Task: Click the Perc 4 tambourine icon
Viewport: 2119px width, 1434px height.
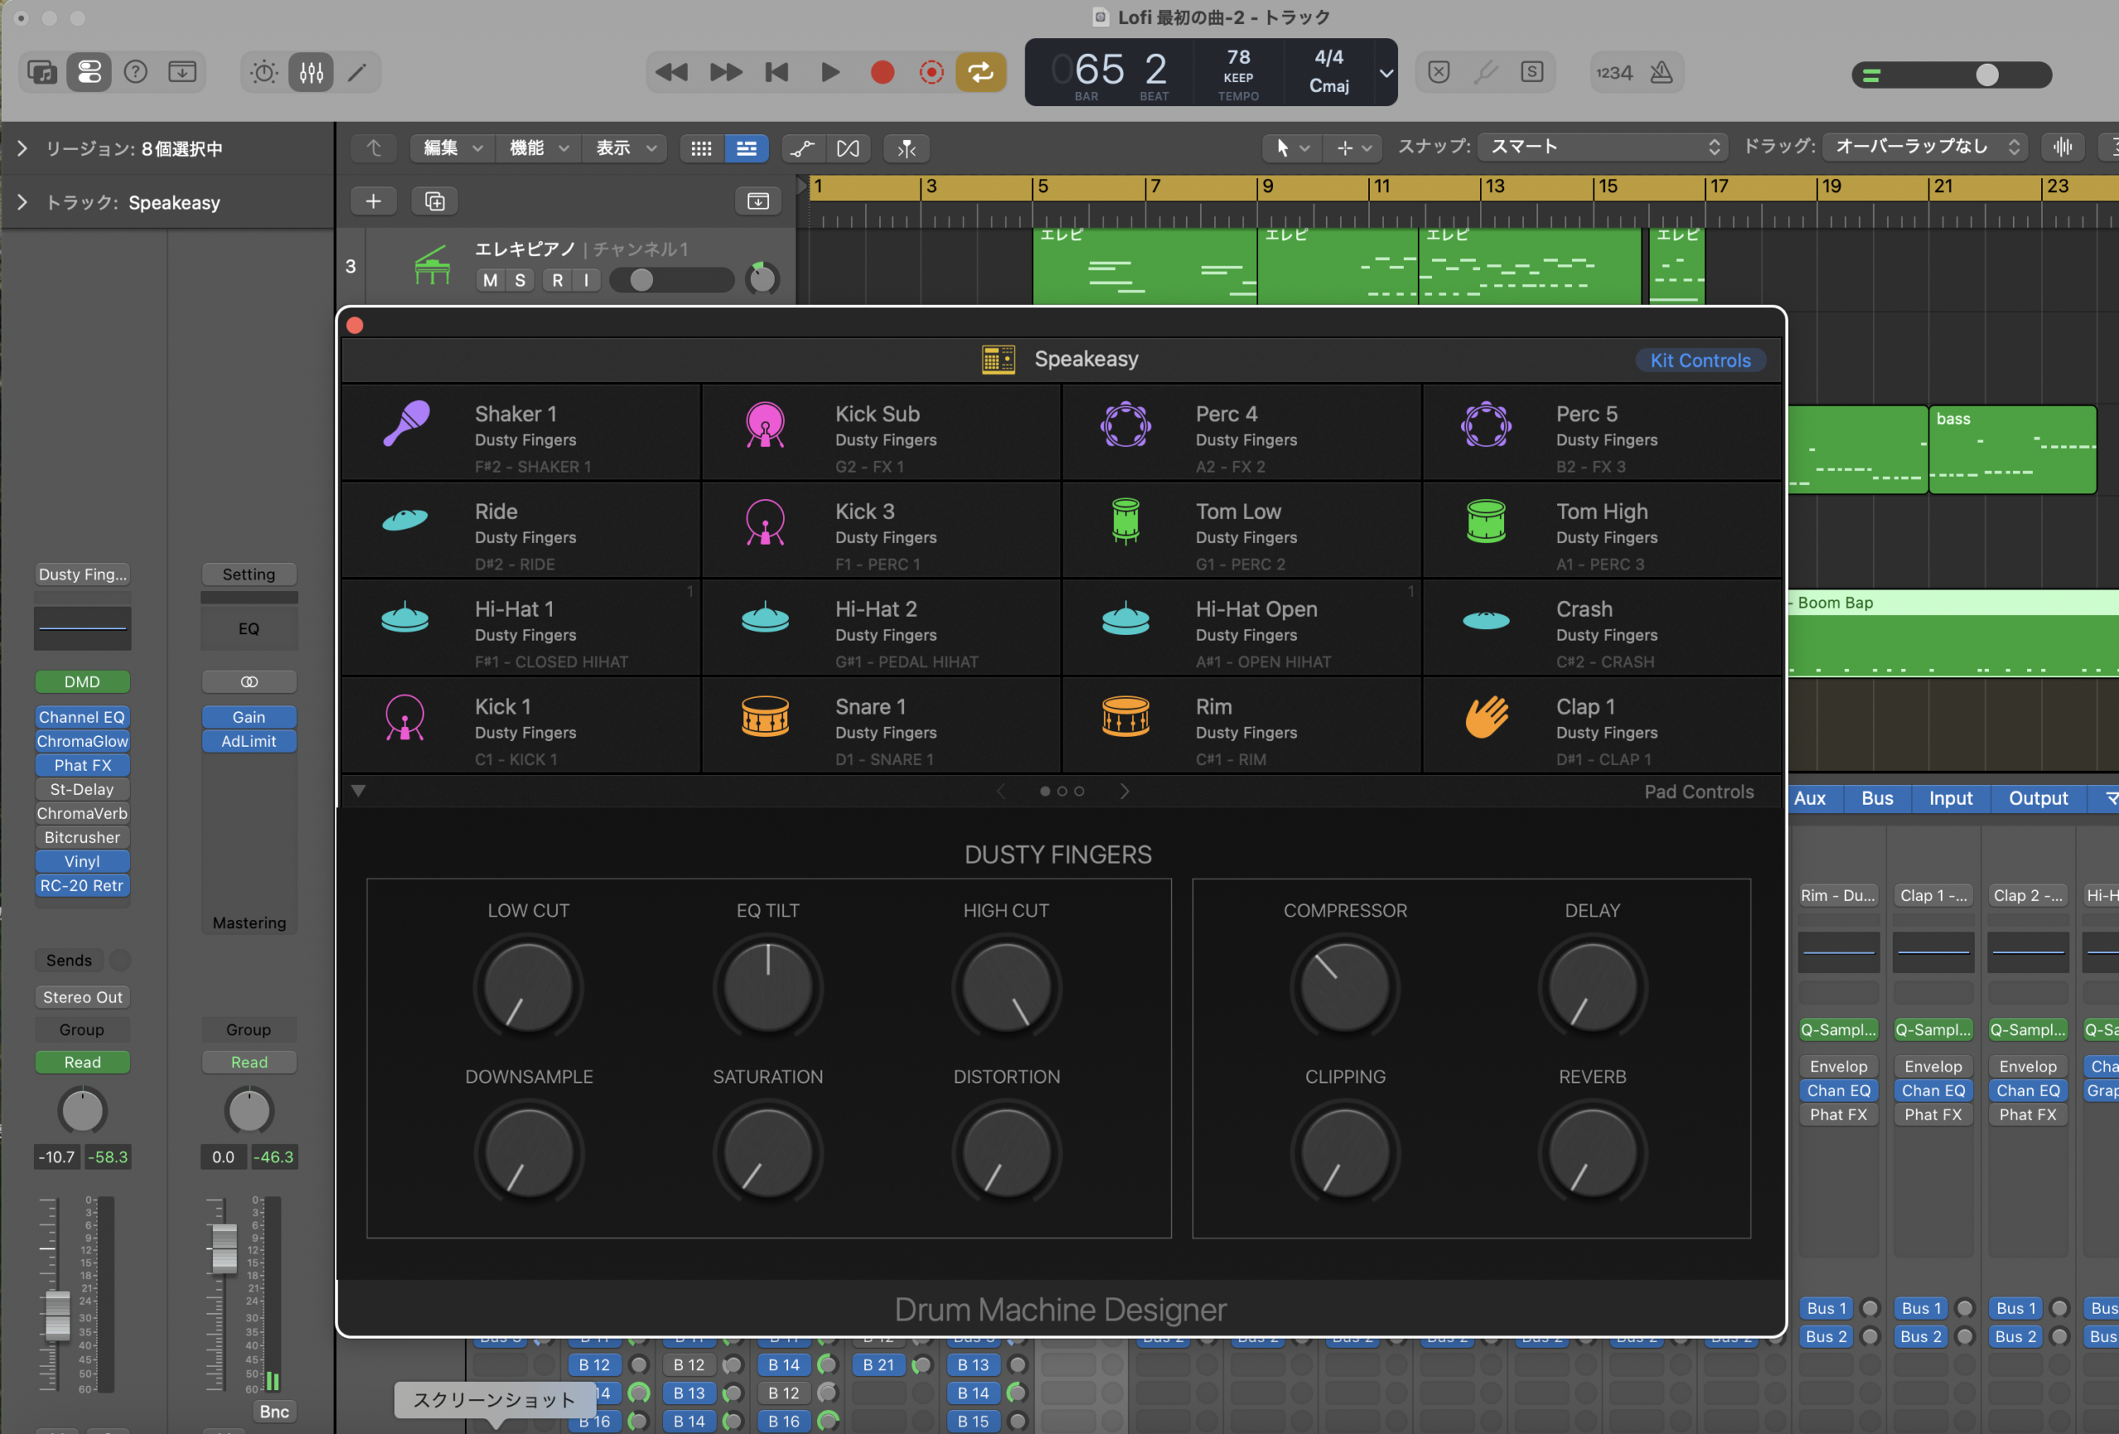Action: pos(1125,424)
